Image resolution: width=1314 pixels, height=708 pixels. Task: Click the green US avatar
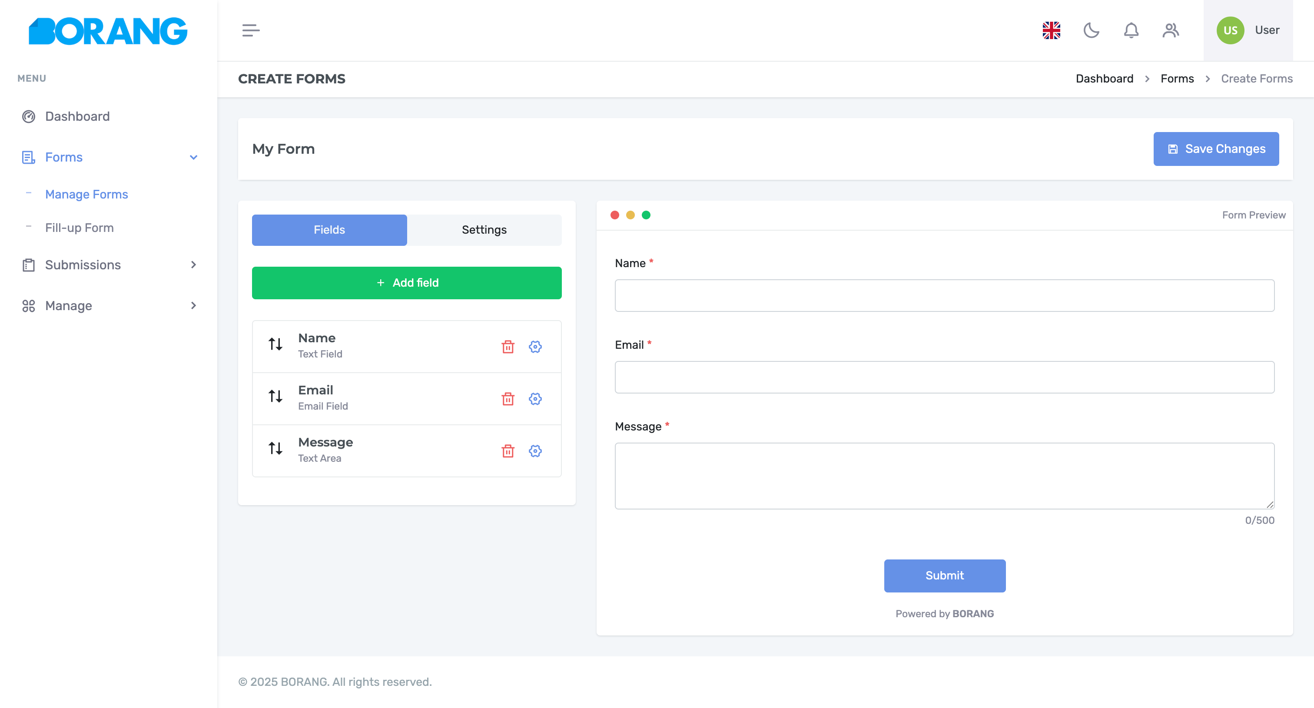click(1230, 30)
